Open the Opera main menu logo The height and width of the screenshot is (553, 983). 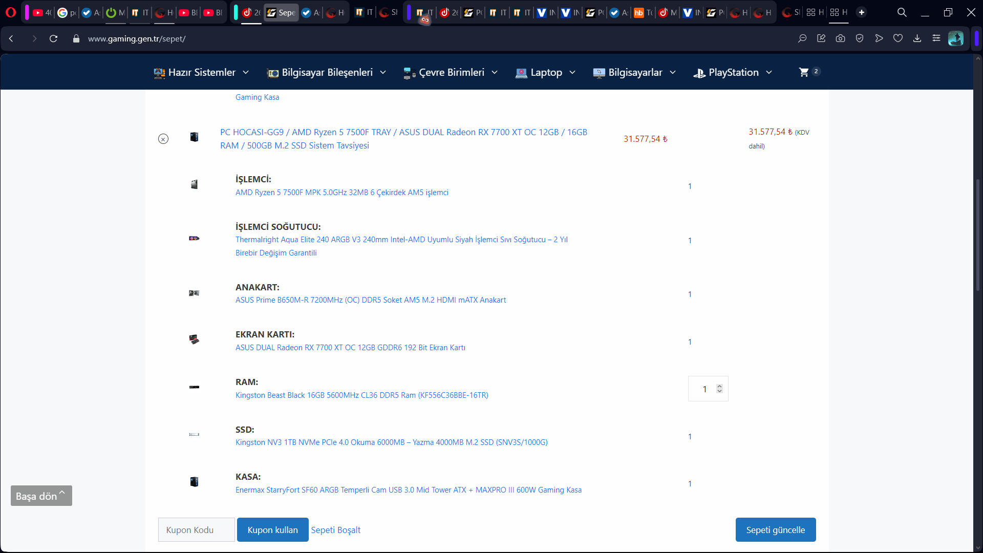(x=11, y=12)
